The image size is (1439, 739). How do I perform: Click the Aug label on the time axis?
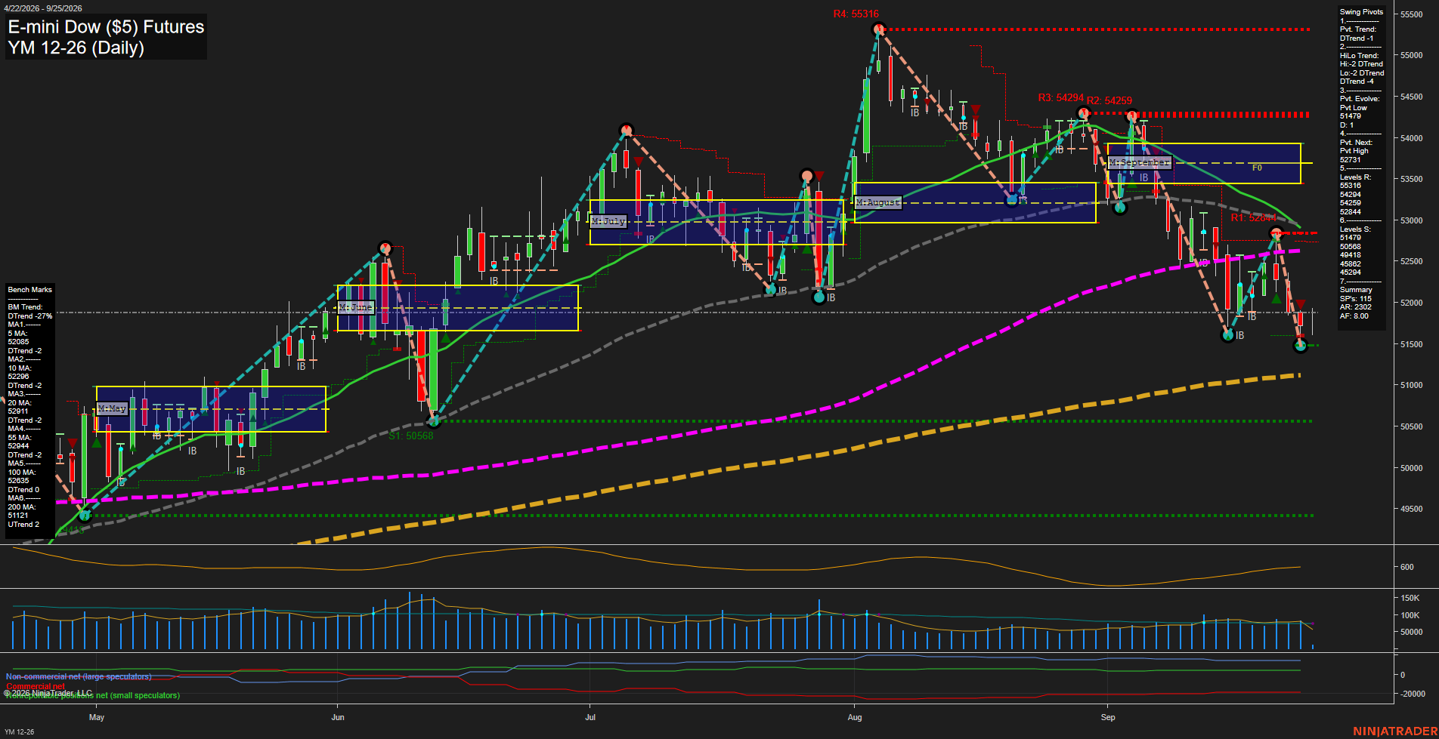tap(855, 717)
